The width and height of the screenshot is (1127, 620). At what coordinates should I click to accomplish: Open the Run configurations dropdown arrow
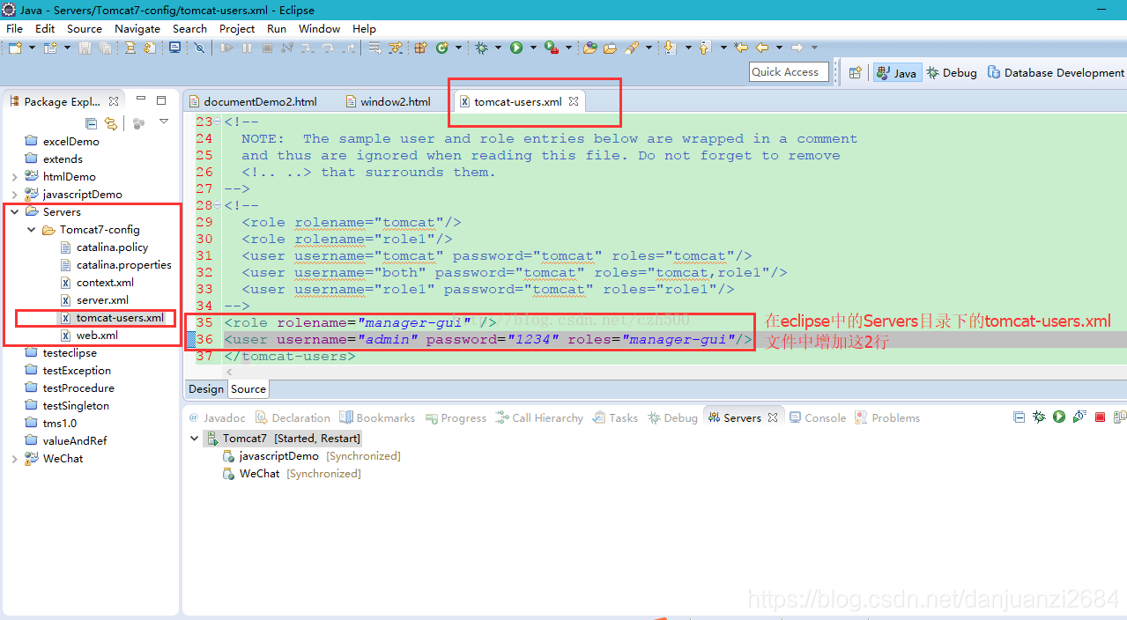pyautogui.click(x=533, y=48)
